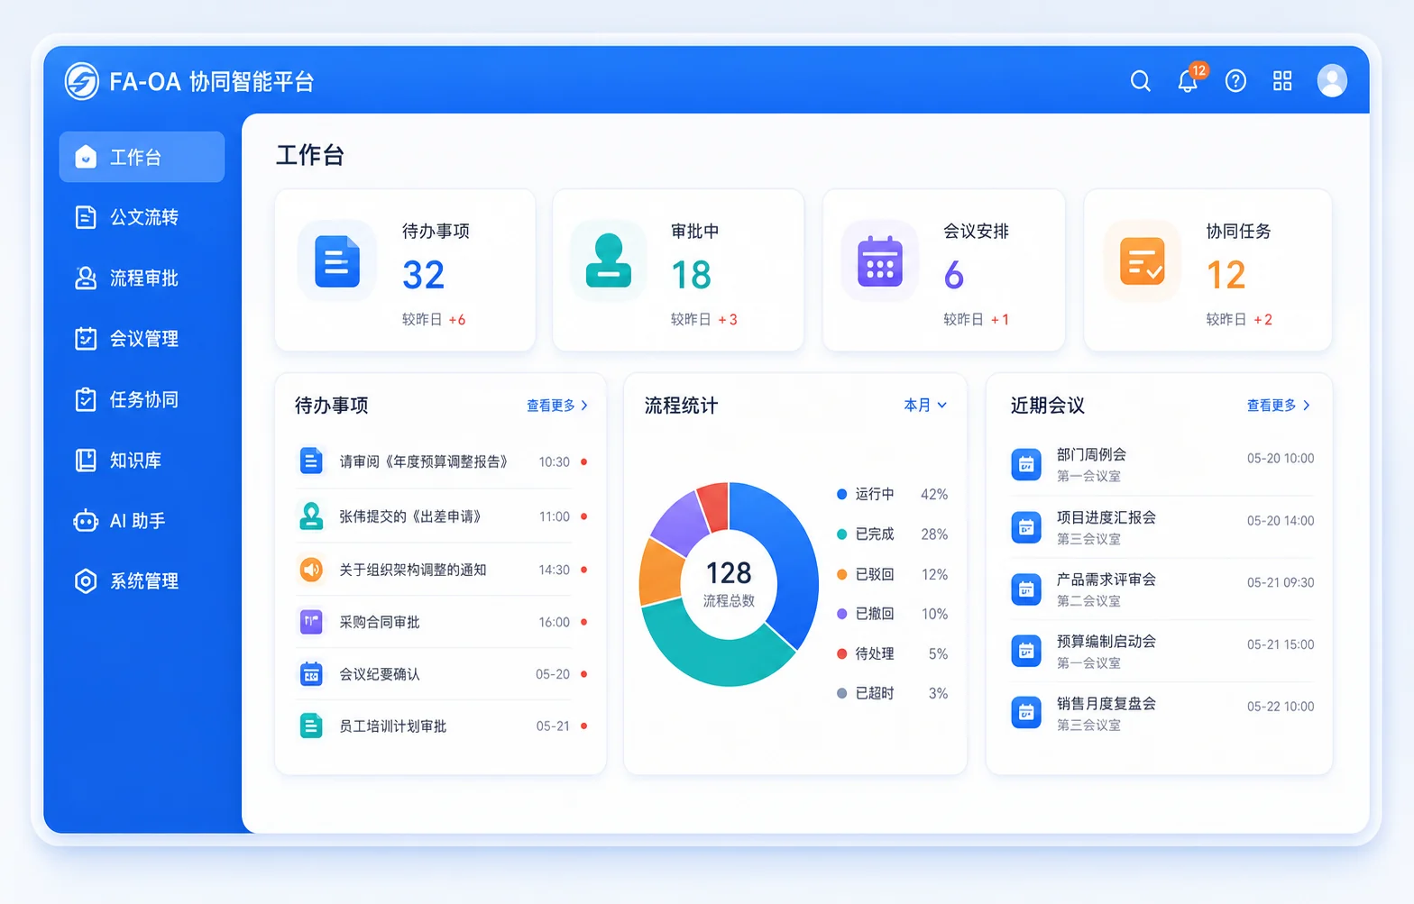Click 查看更多 in 待办事项 panel
The image size is (1414, 904).
click(x=557, y=406)
